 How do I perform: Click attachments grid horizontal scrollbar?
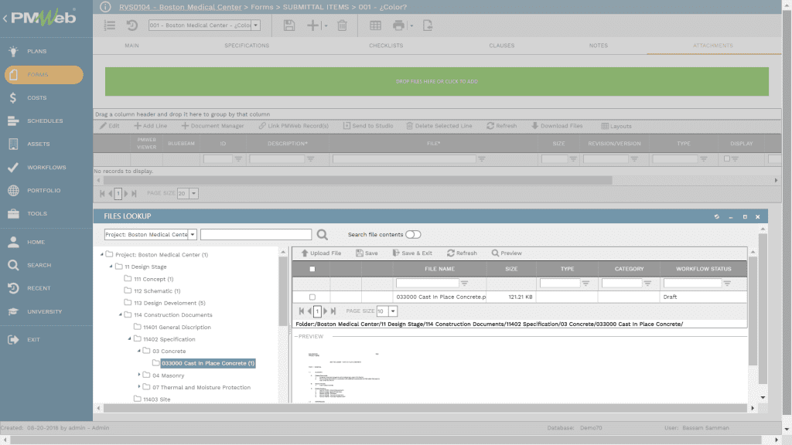tap(357, 180)
